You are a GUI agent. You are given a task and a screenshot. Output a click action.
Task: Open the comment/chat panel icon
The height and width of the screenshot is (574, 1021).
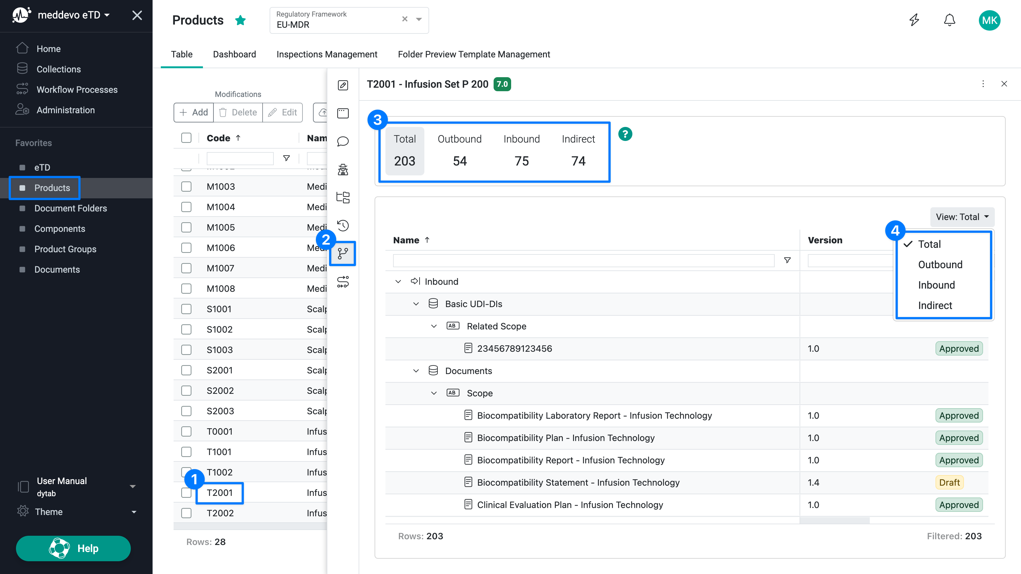point(342,141)
